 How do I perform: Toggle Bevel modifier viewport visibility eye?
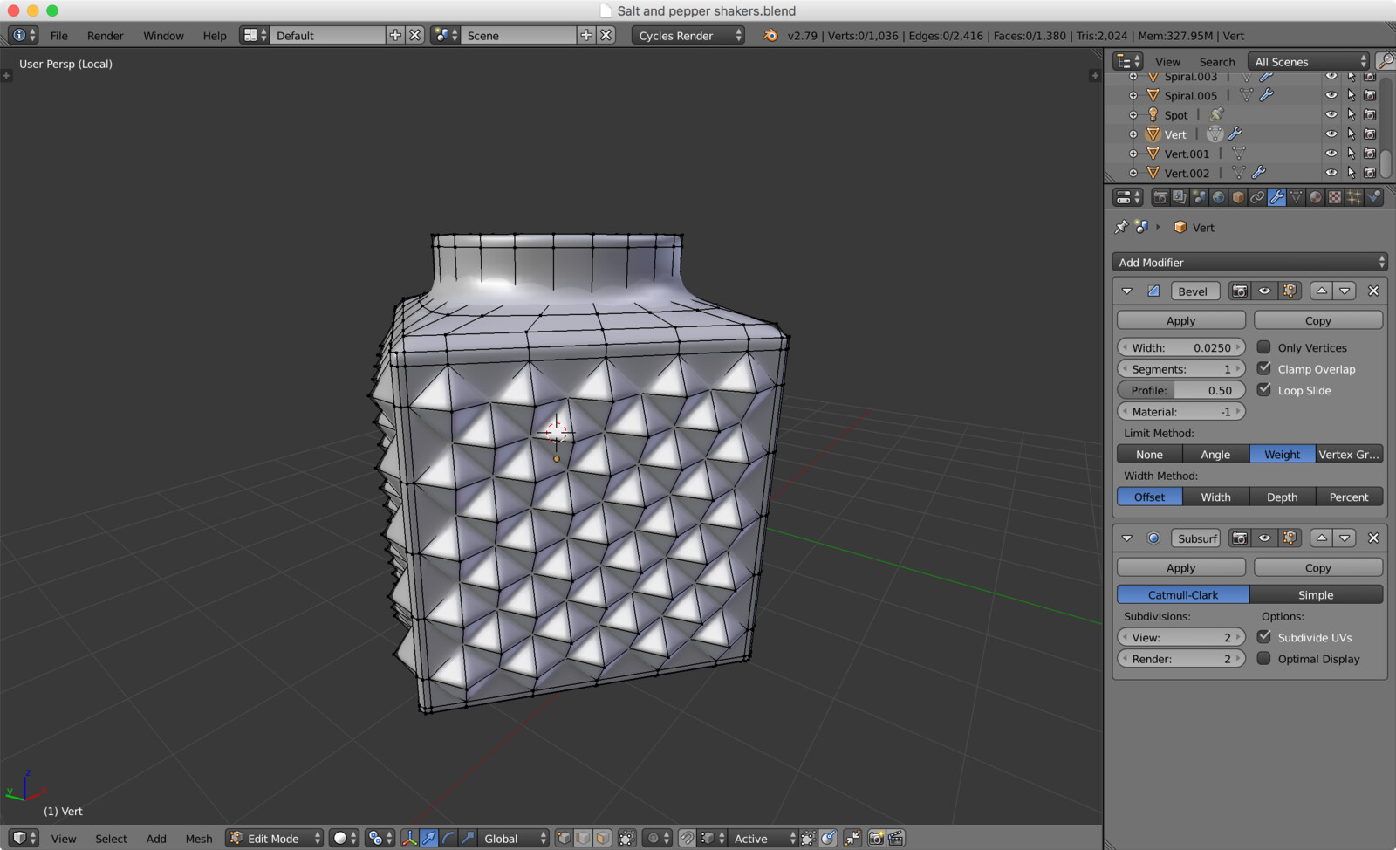pos(1264,291)
